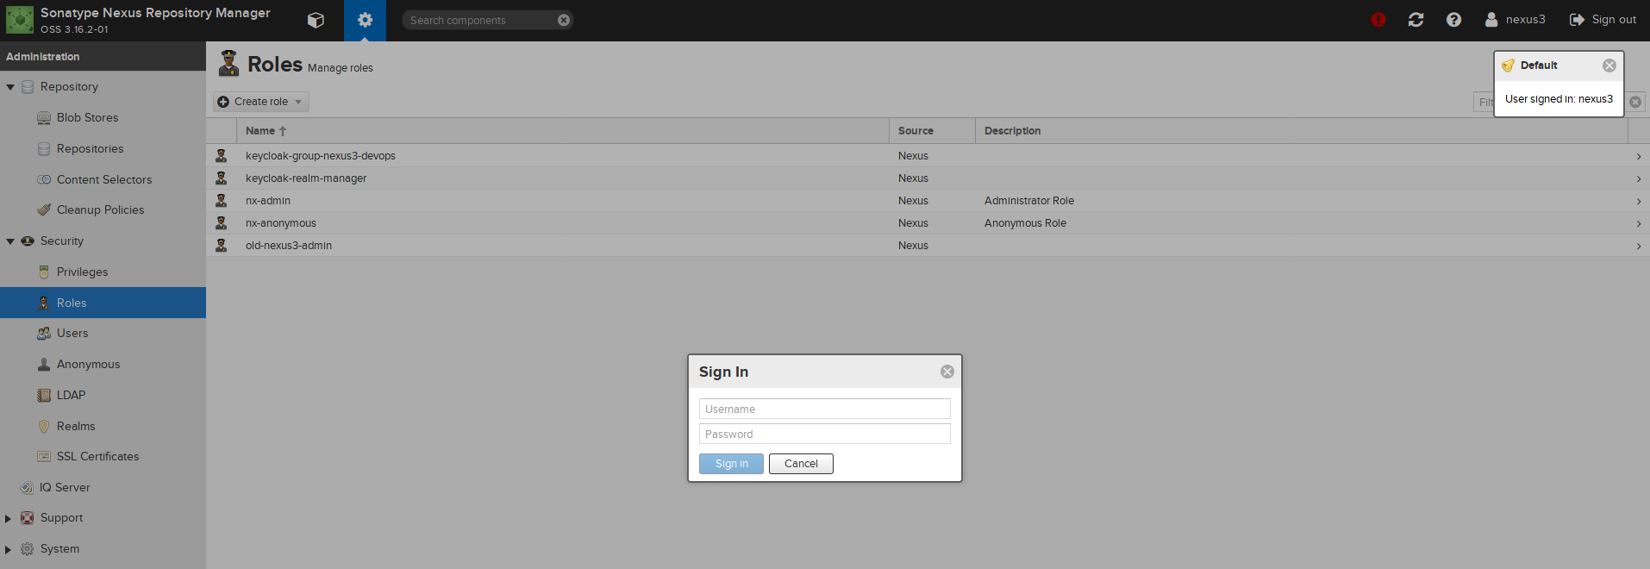Image resolution: width=1650 pixels, height=569 pixels.
Task: Expand the System tree section
Action: point(9,549)
